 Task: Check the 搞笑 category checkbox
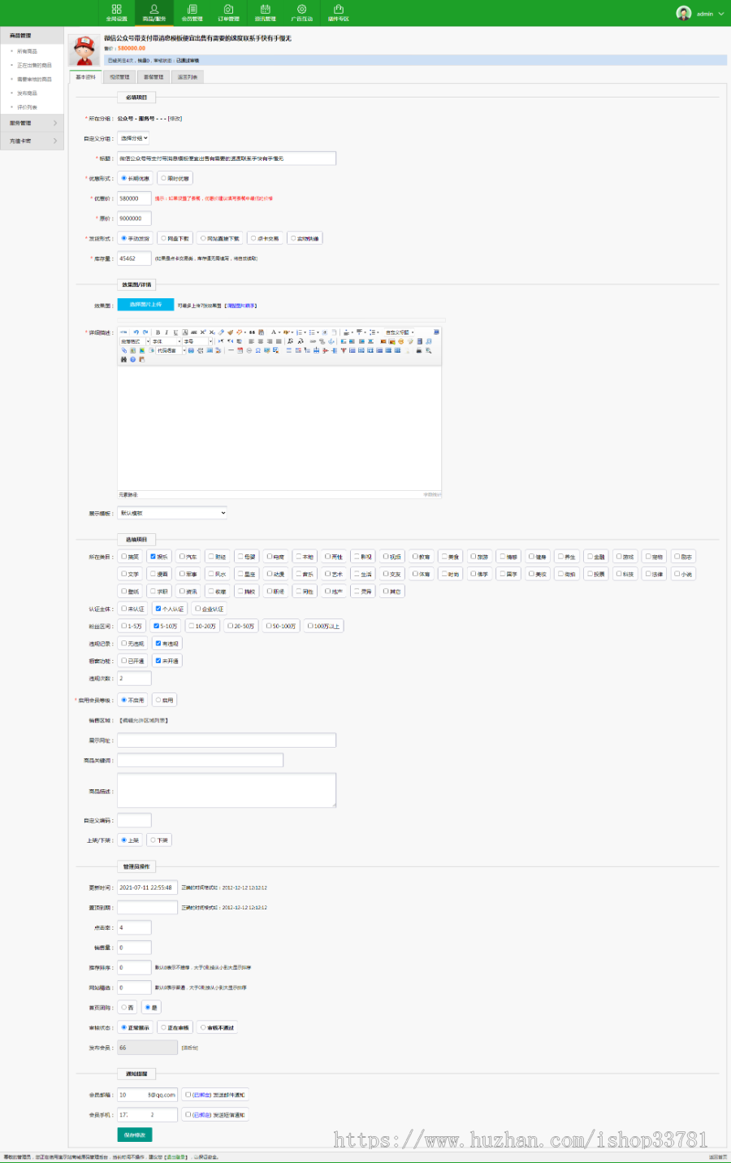pos(124,557)
